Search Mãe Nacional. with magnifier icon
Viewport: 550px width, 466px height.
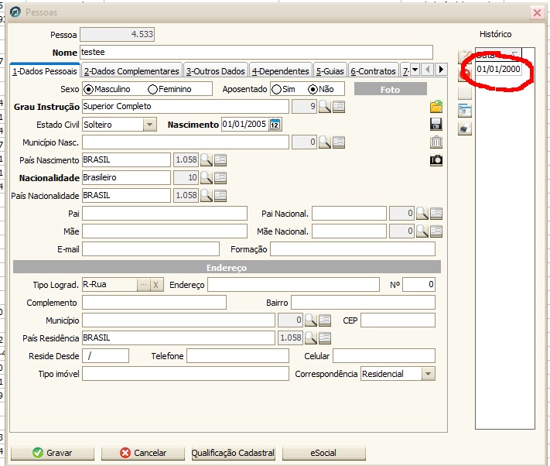422,231
